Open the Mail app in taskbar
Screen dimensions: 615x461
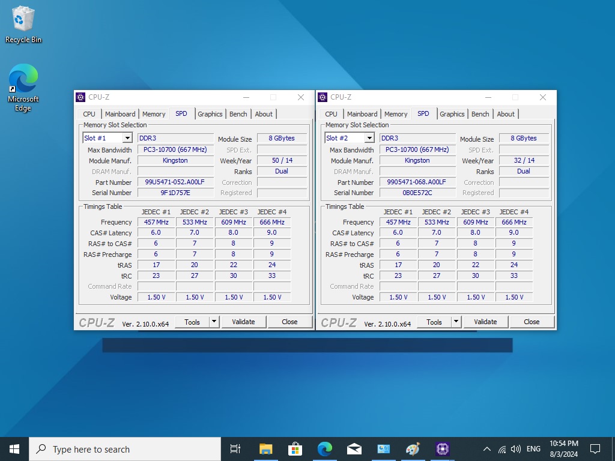pos(354,449)
